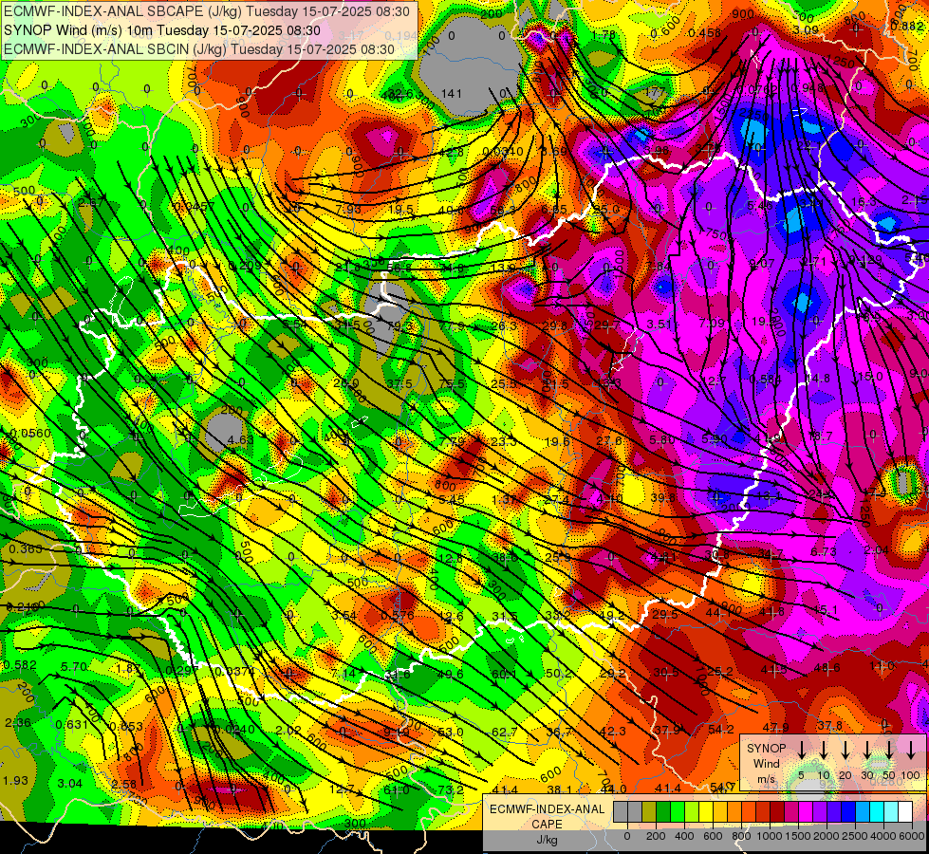Click the '79.3' value on the map
The height and width of the screenshot is (854, 929).
pyautogui.click(x=399, y=326)
